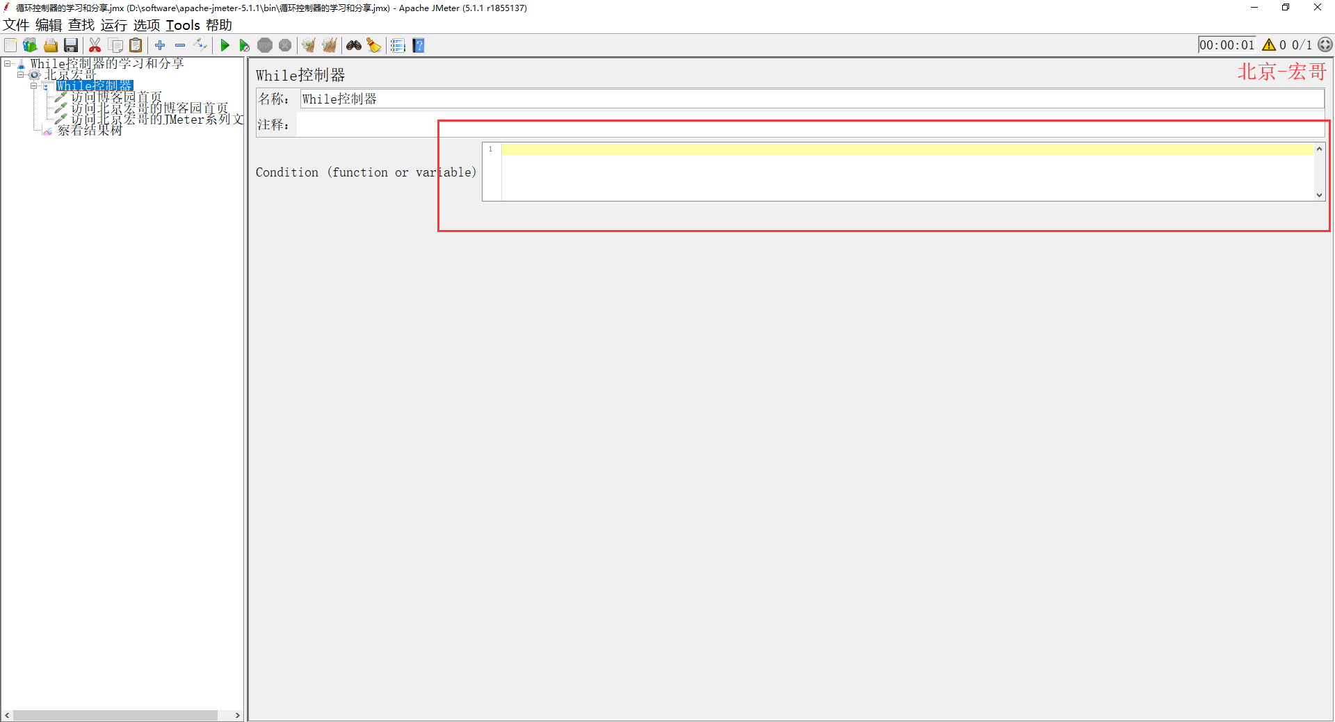Open an existing test plan file
The image size is (1335, 722).
click(x=50, y=45)
